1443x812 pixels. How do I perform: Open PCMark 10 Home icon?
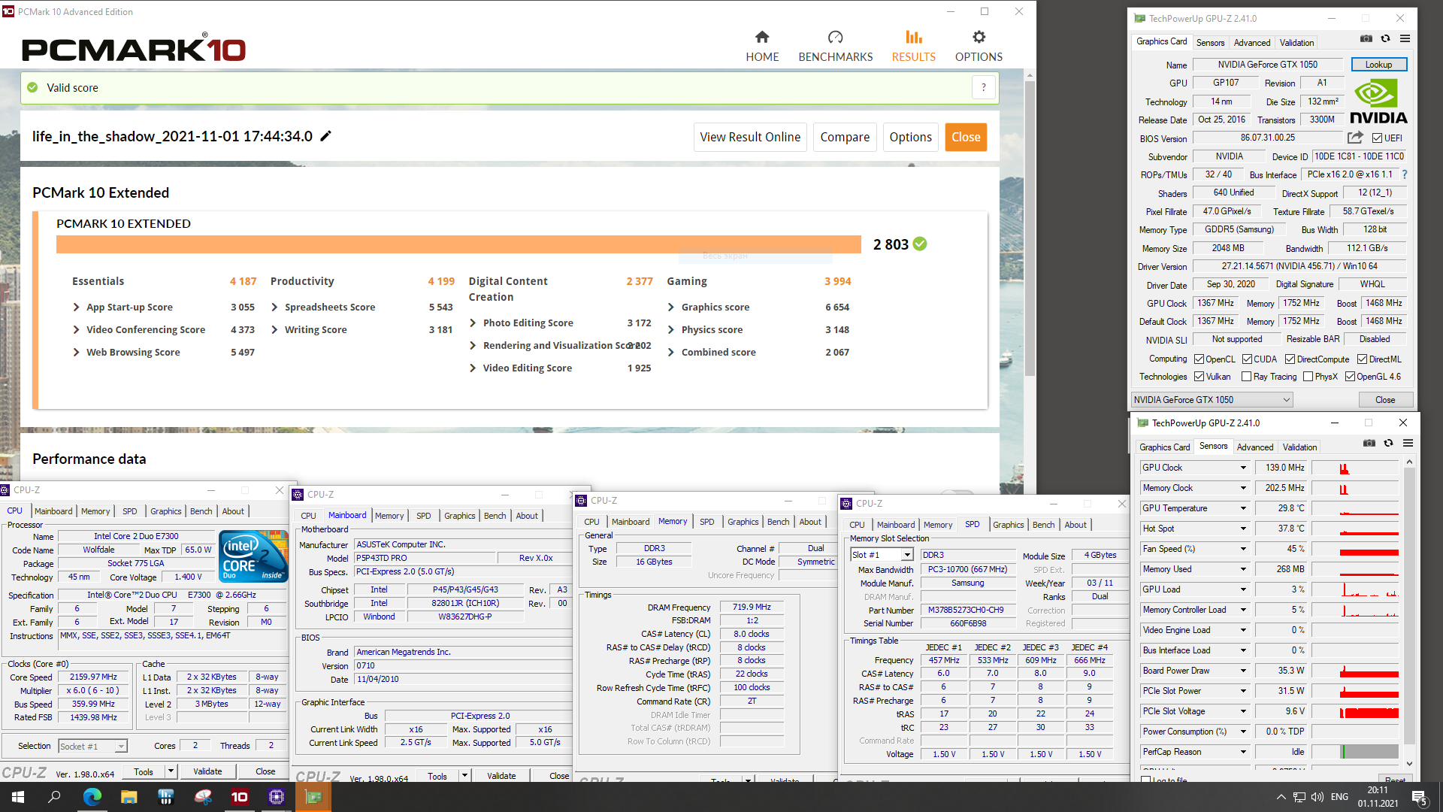click(762, 37)
